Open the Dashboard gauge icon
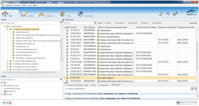 pos(80,14)
